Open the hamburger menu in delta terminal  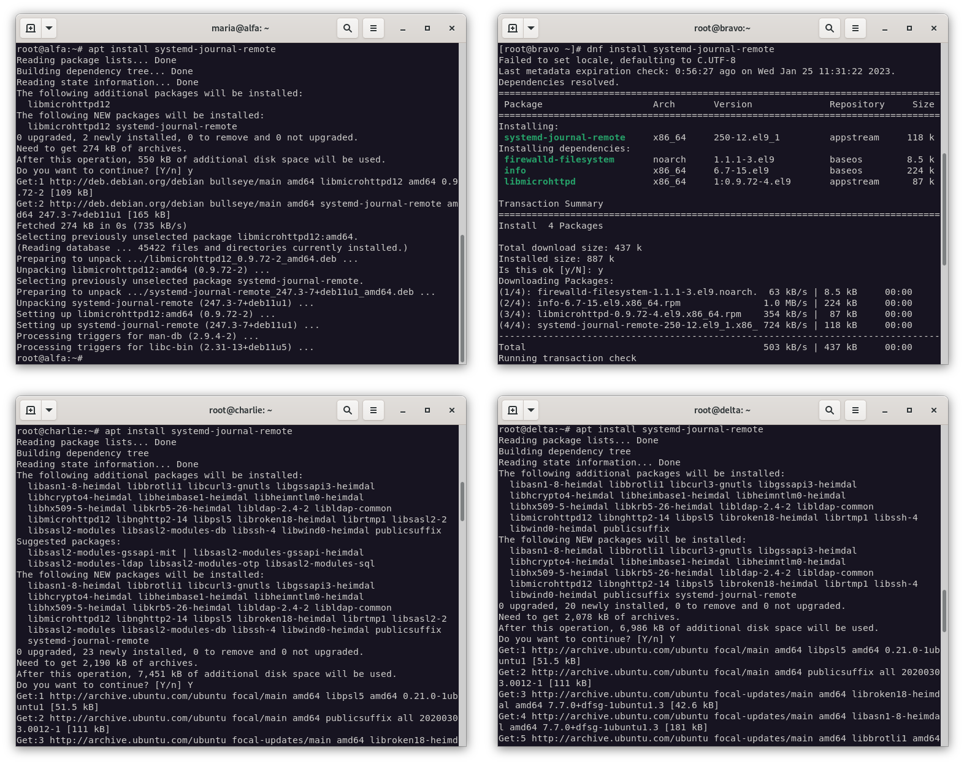click(x=855, y=410)
